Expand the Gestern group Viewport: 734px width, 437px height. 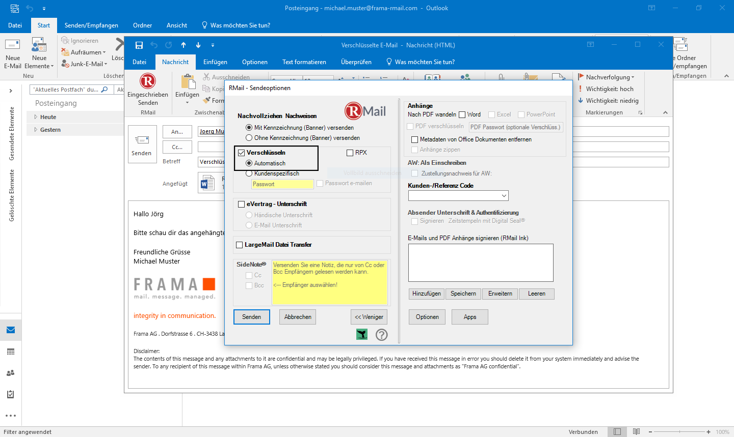[x=36, y=130]
